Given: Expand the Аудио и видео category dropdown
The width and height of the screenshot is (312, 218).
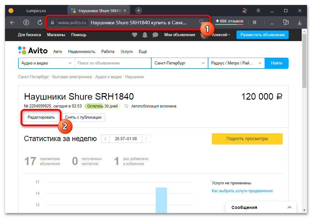Looking at the screenshot, I should (x=46, y=63).
